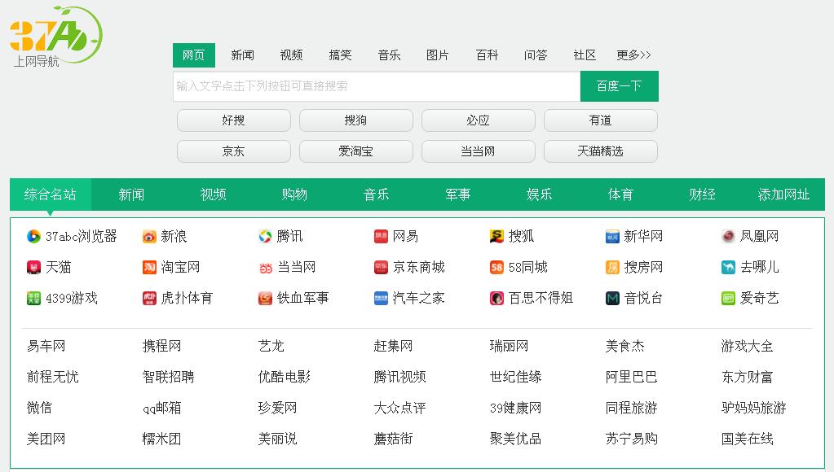834x472 pixels.
Task: Expand 更多>> search categories
Action: (x=633, y=55)
